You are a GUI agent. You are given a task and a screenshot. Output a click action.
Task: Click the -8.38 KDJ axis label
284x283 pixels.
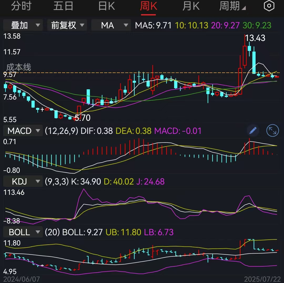coord(12,221)
